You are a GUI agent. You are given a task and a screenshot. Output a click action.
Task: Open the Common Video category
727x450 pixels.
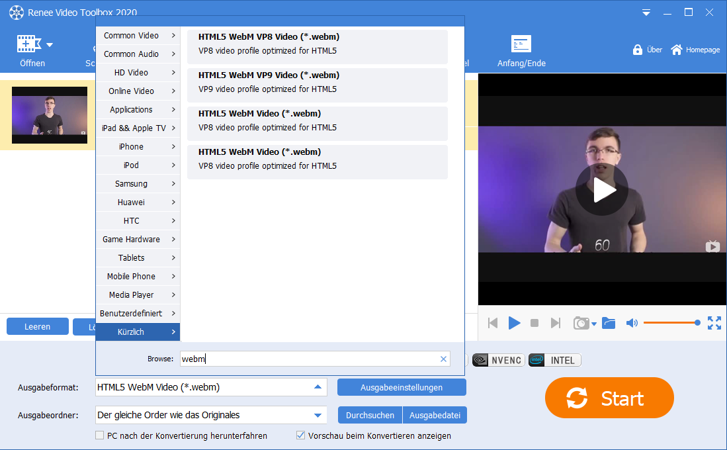(x=138, y=36)
